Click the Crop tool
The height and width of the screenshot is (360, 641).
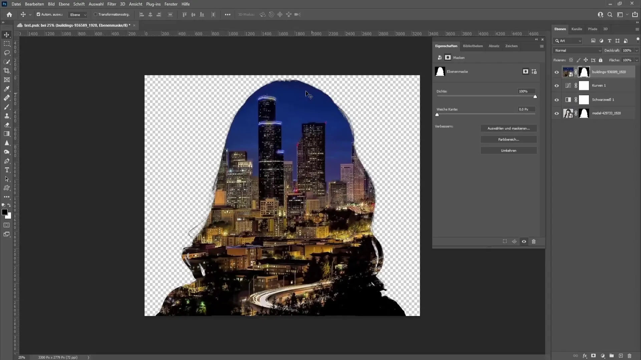(7, 70)
